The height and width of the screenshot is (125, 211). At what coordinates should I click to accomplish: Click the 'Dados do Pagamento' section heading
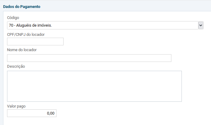point(22,6)
